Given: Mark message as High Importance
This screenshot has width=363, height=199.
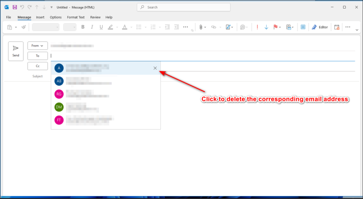Looking at the screenshot, I should point(257,27).
